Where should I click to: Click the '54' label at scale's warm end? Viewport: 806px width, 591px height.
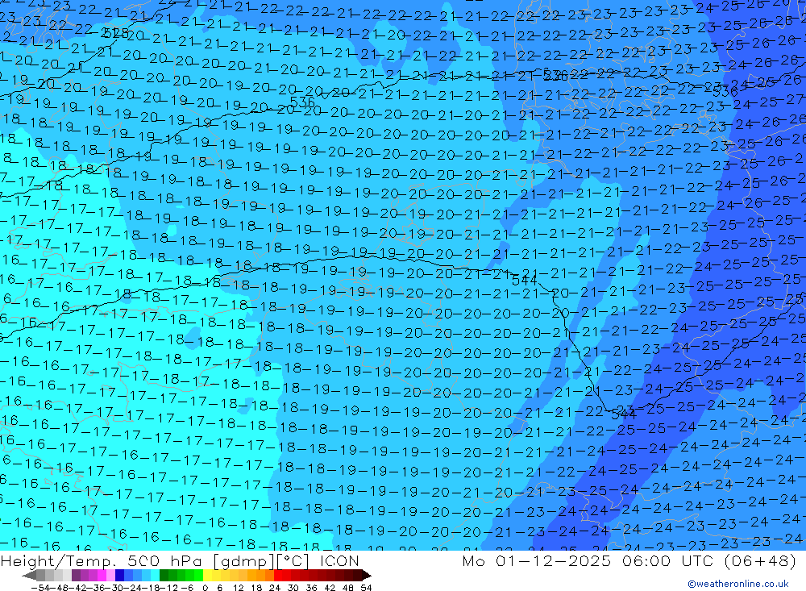point(366,588)
